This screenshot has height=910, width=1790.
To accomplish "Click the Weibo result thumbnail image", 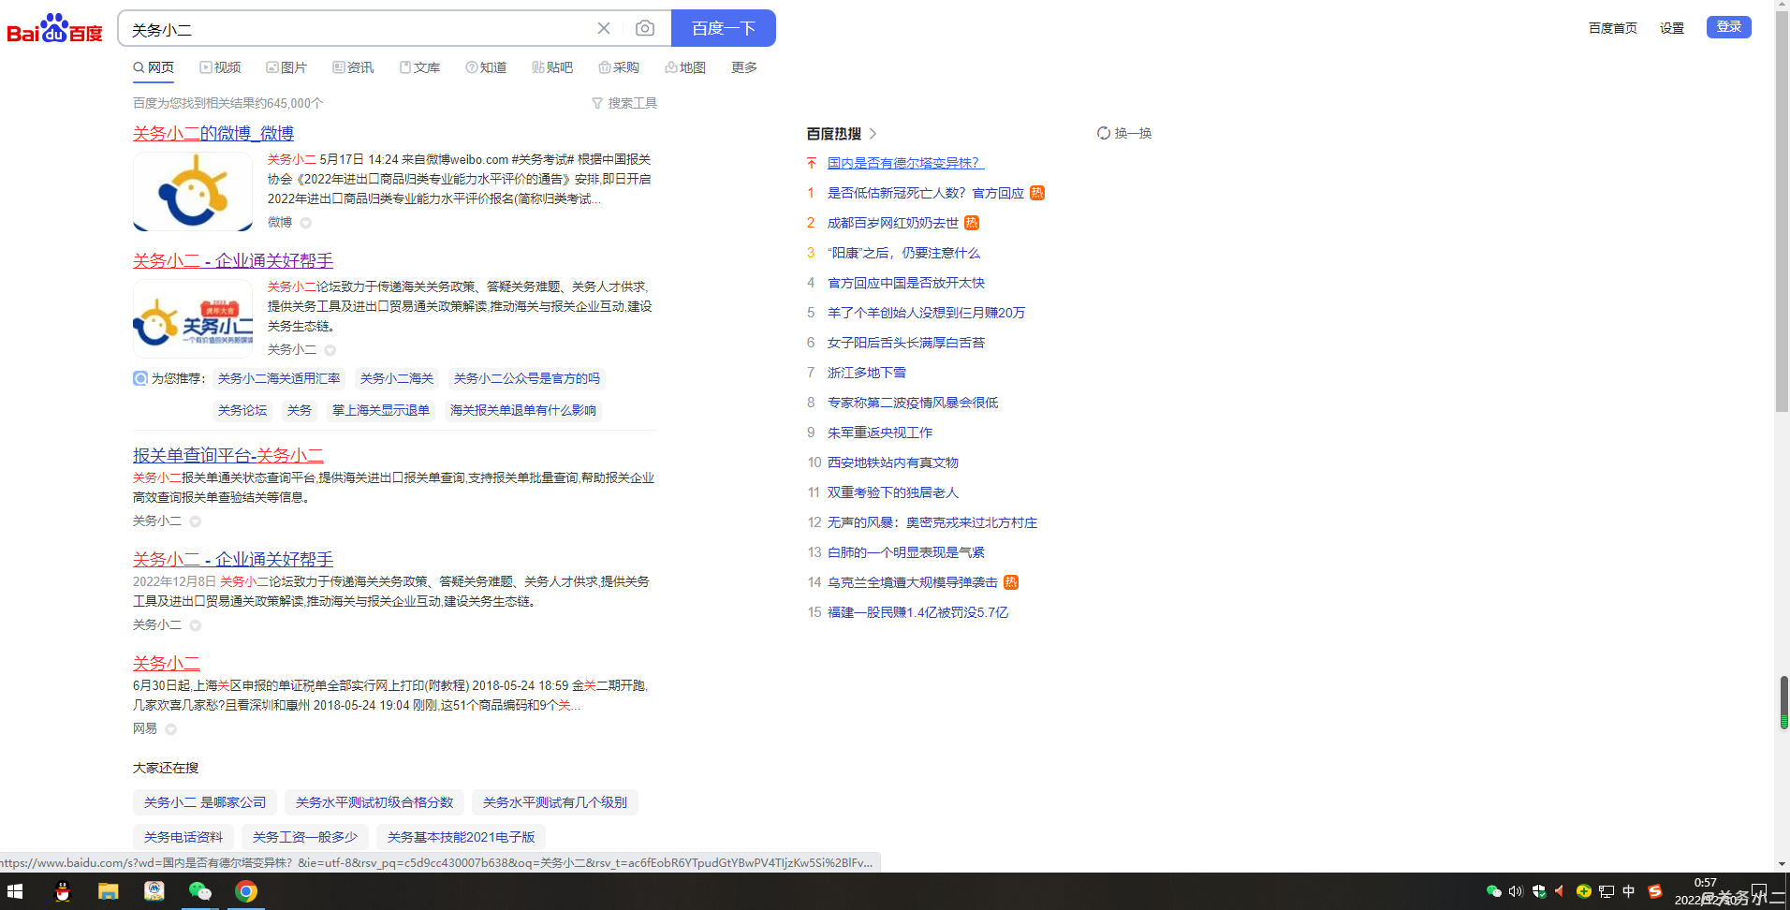I will 193,191.
